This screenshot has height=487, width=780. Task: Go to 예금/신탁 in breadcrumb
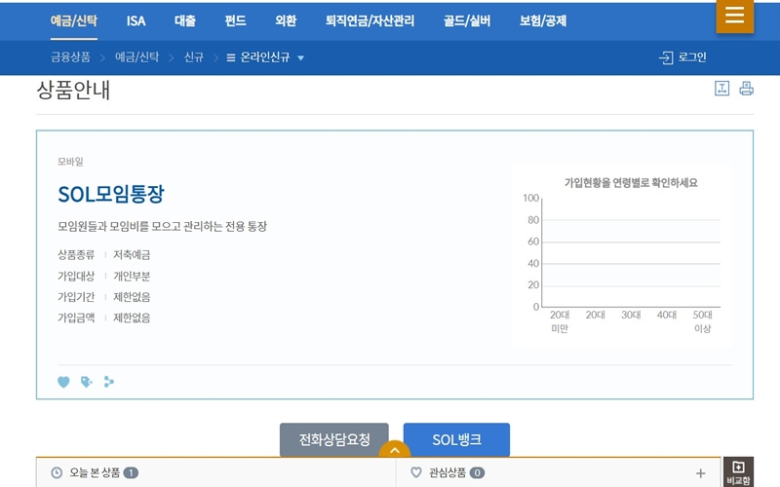click(136, 57)
